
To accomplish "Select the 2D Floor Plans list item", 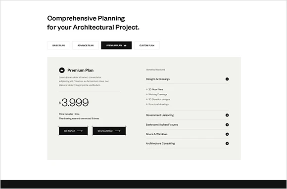I will tap(155, 89).
